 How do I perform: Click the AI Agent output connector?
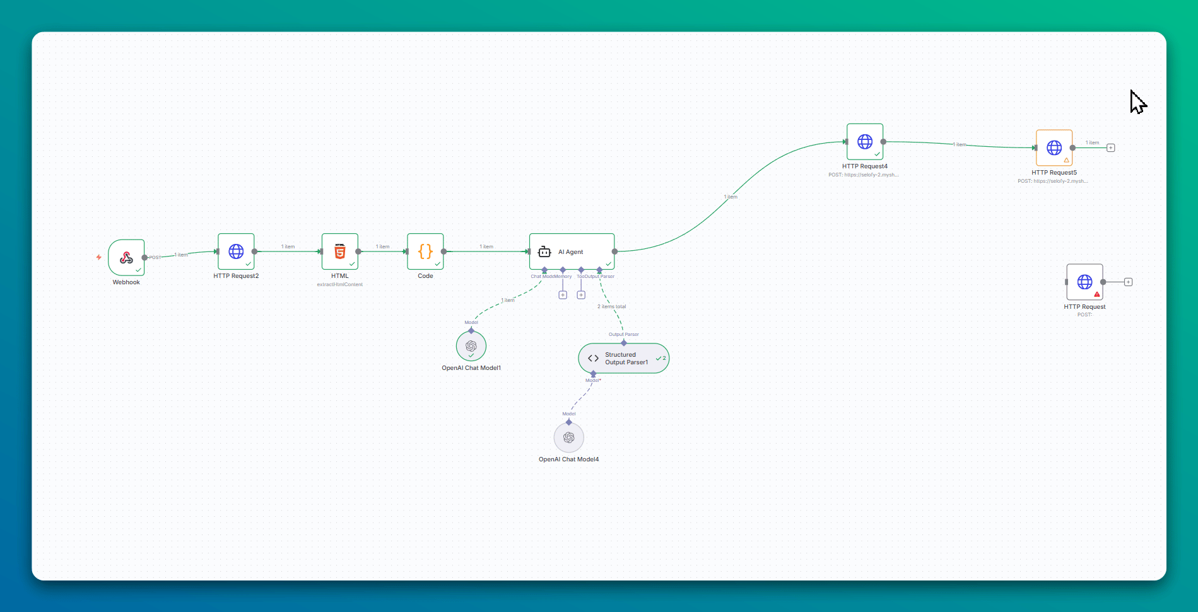(x=614, y=251)
